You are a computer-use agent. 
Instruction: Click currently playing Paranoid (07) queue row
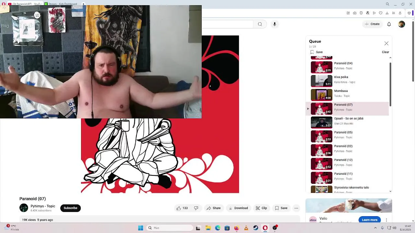(x=347, y=109)
